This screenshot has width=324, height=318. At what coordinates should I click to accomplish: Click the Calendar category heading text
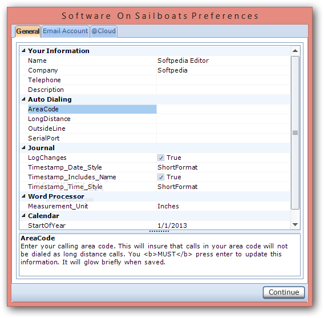coord(43,216)
